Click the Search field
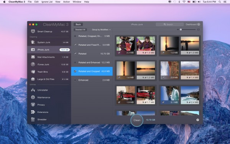This screenshot has height=144, width=230. (170, 25)
